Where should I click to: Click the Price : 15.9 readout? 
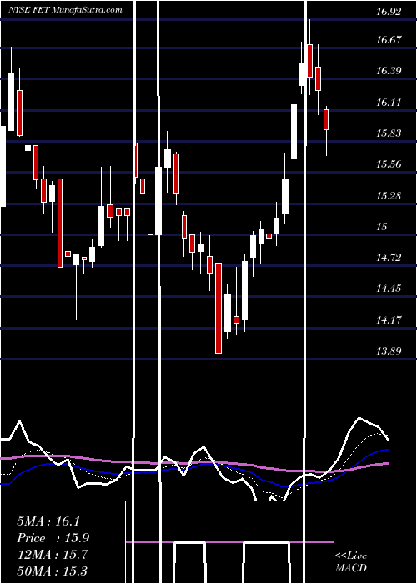[x=53, y=538]
